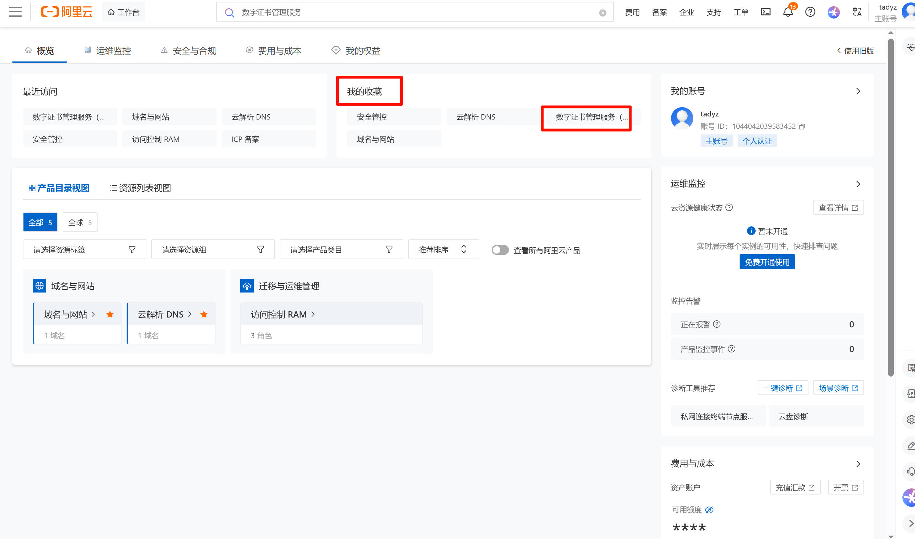Switch to the 我的权益 tab
Image resolution: width=915 pixels, height=539 pixels.
point(356,51)
